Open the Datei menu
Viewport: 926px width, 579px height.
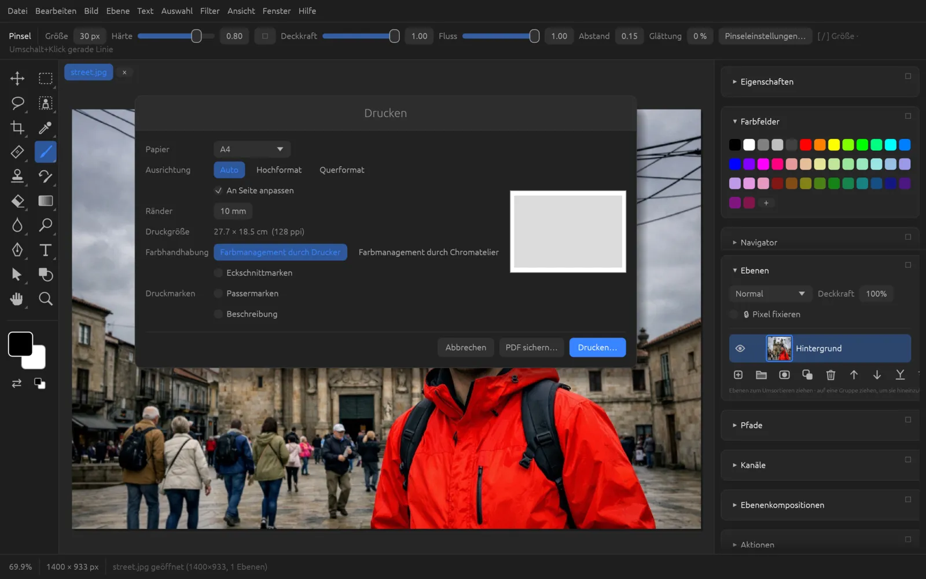(x=17, y=11)
